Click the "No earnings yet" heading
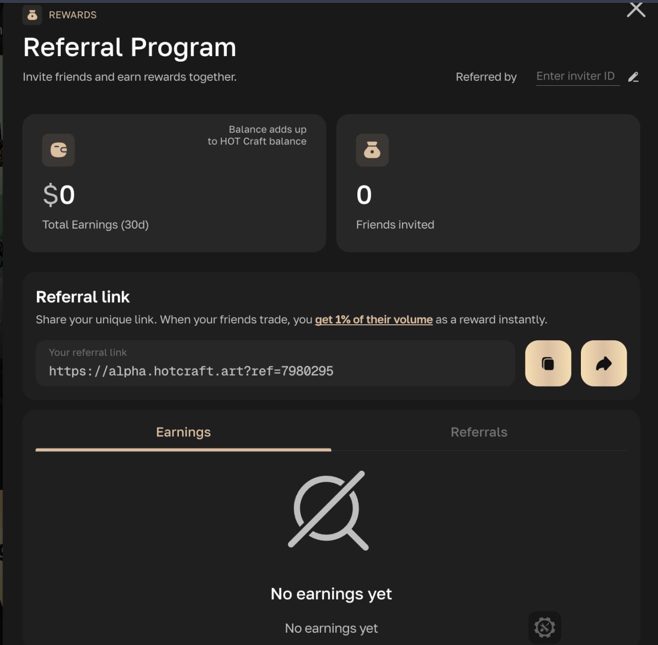 (331, 594)
